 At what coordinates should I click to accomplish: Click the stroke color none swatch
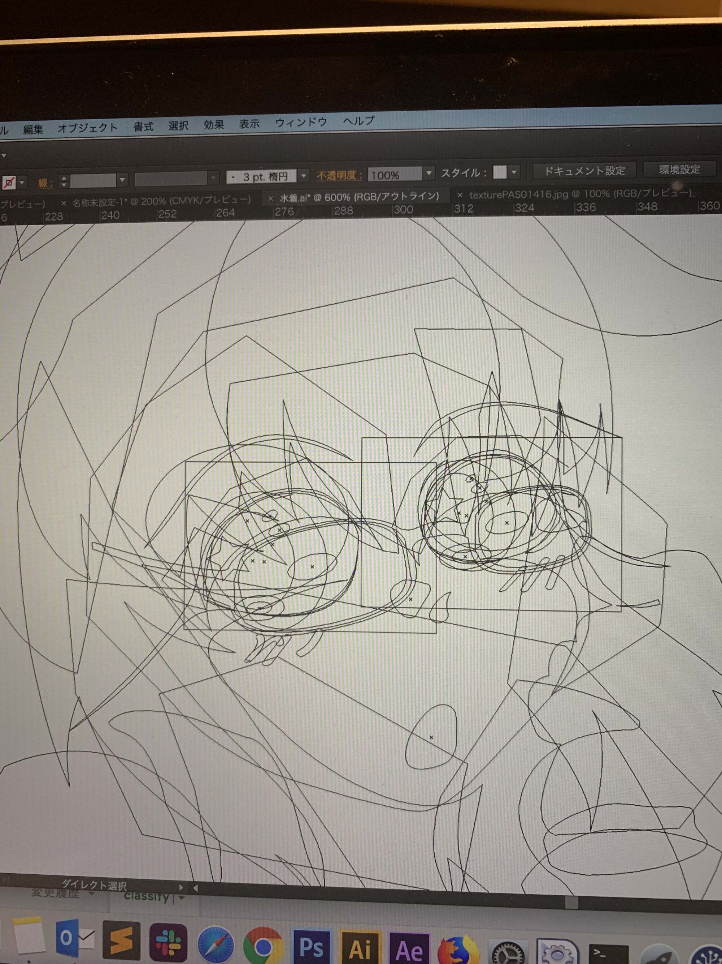pos(9,183)
